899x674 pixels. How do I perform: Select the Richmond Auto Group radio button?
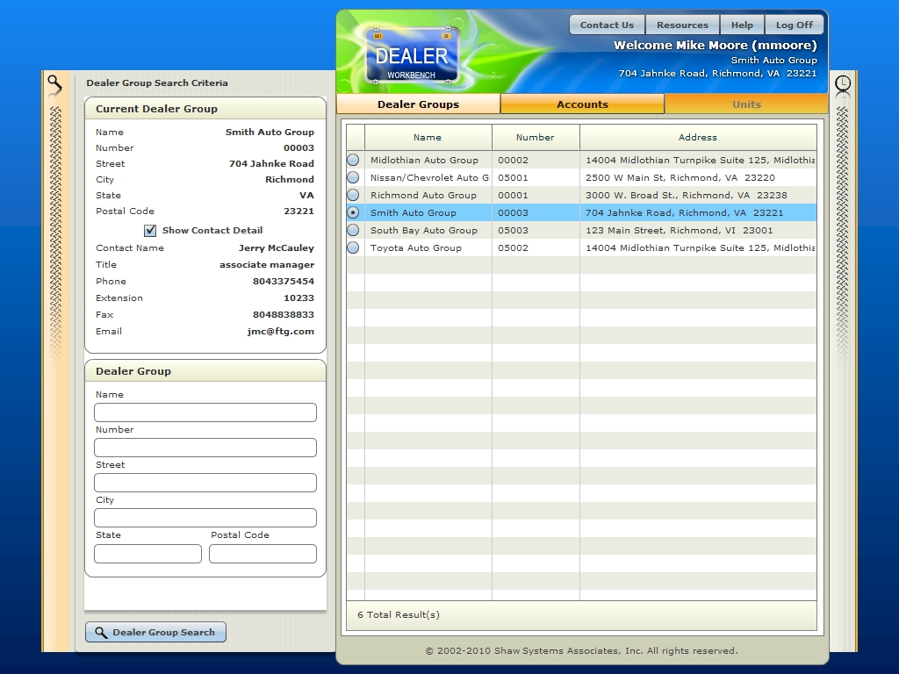tap(353, 196)
